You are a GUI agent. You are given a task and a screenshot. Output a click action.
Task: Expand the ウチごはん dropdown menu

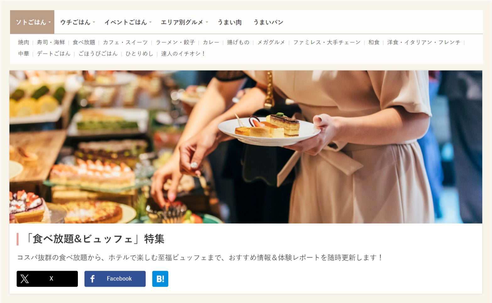(78, 22)
